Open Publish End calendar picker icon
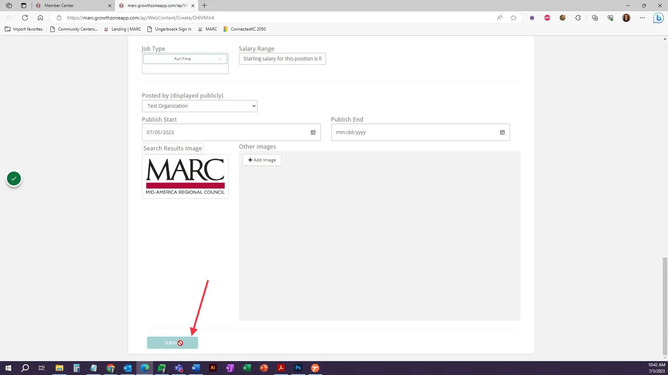 point(502,132)
